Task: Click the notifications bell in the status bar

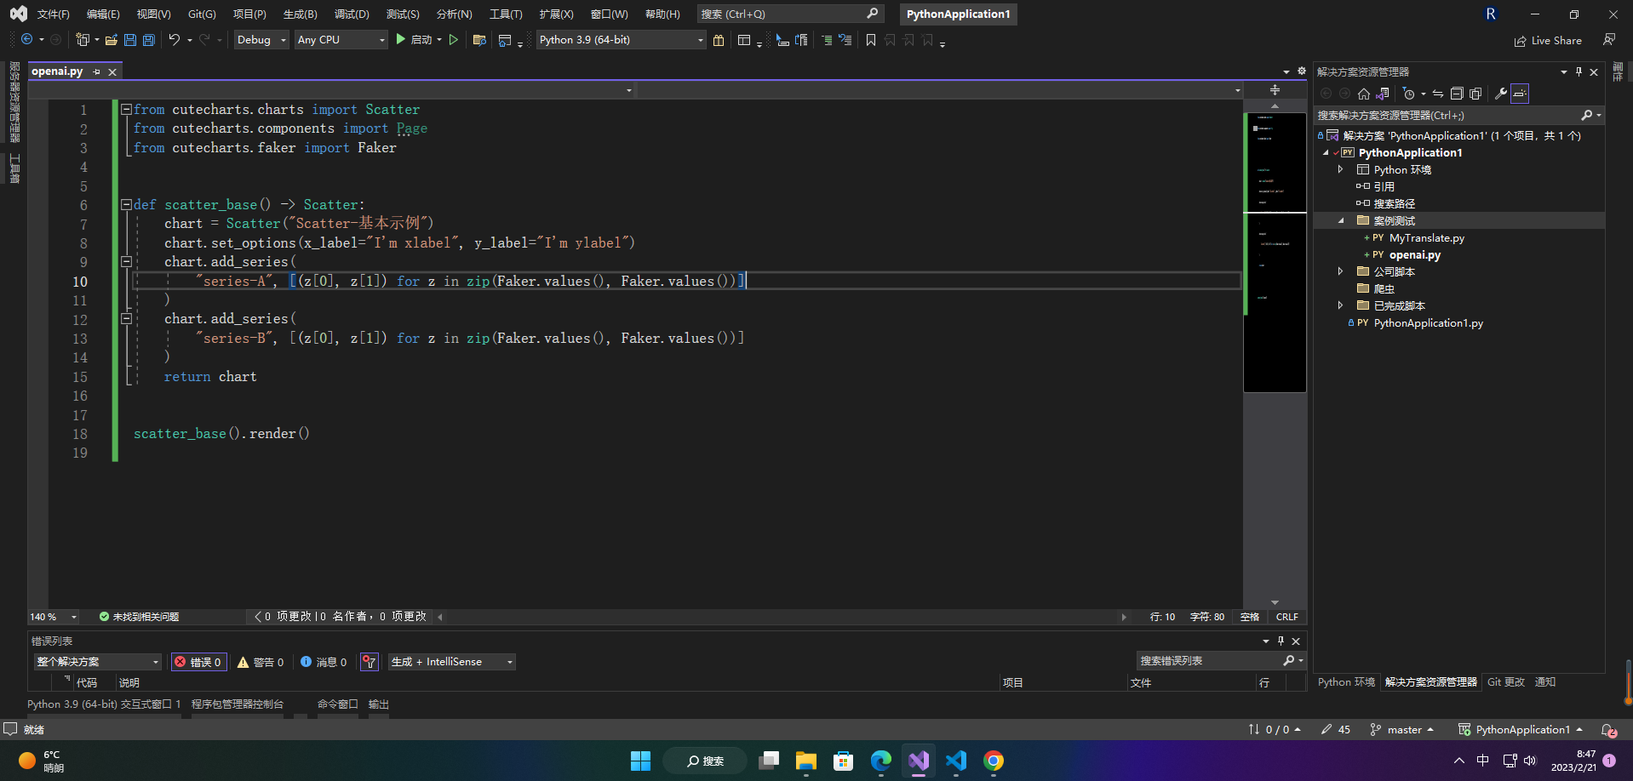Action: [x=1608, y=730]
